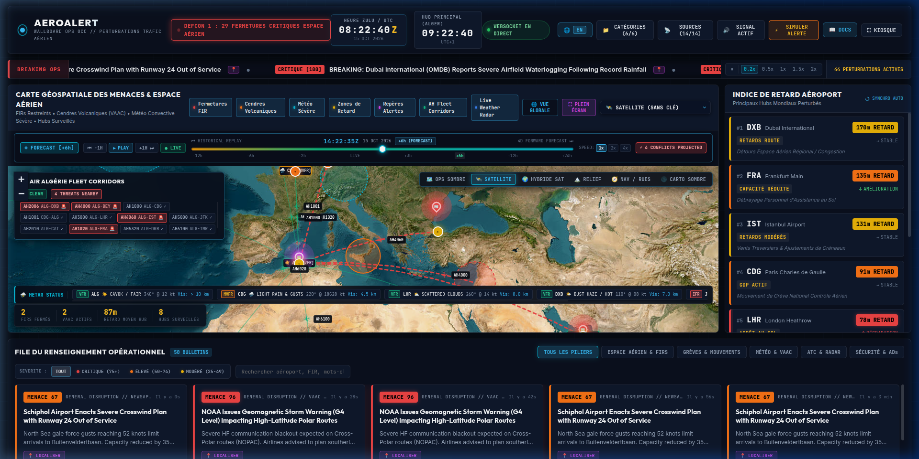Click the orange airport marker near Paris
The width and height of the screenshot is (919, 459).
click(x=295, y=171)
